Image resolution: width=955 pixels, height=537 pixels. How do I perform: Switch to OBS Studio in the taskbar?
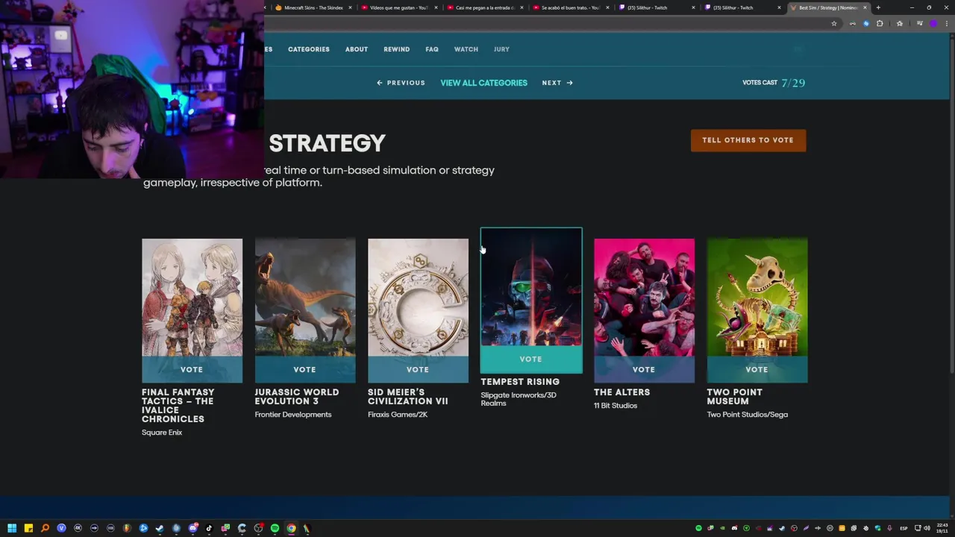[258, 528]
